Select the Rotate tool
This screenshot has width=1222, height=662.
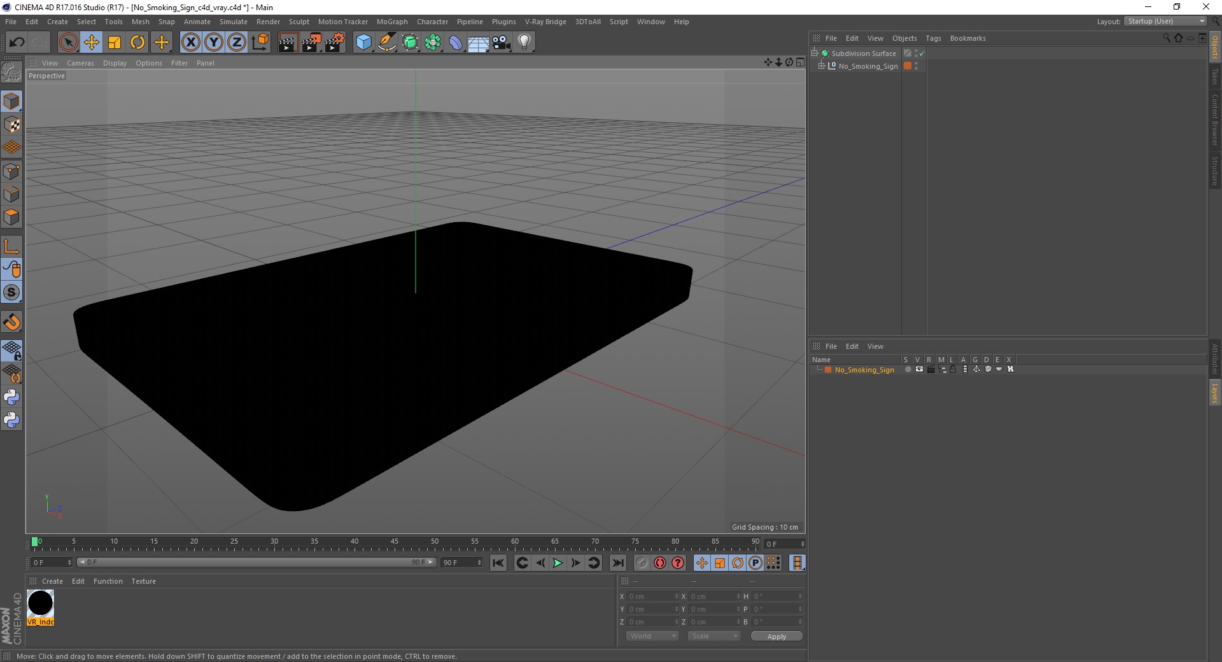pyautogui.click(x=137, y=43)
